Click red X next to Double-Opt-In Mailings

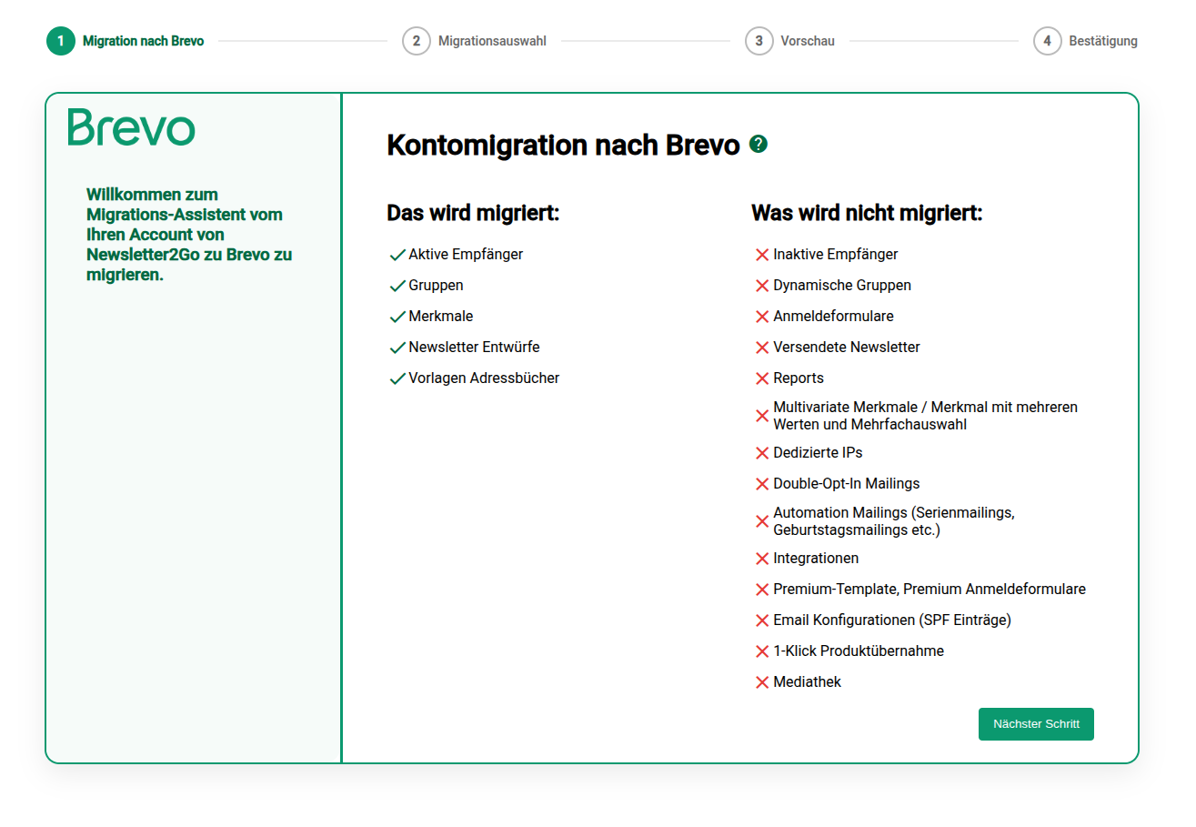tap(762, 484)
